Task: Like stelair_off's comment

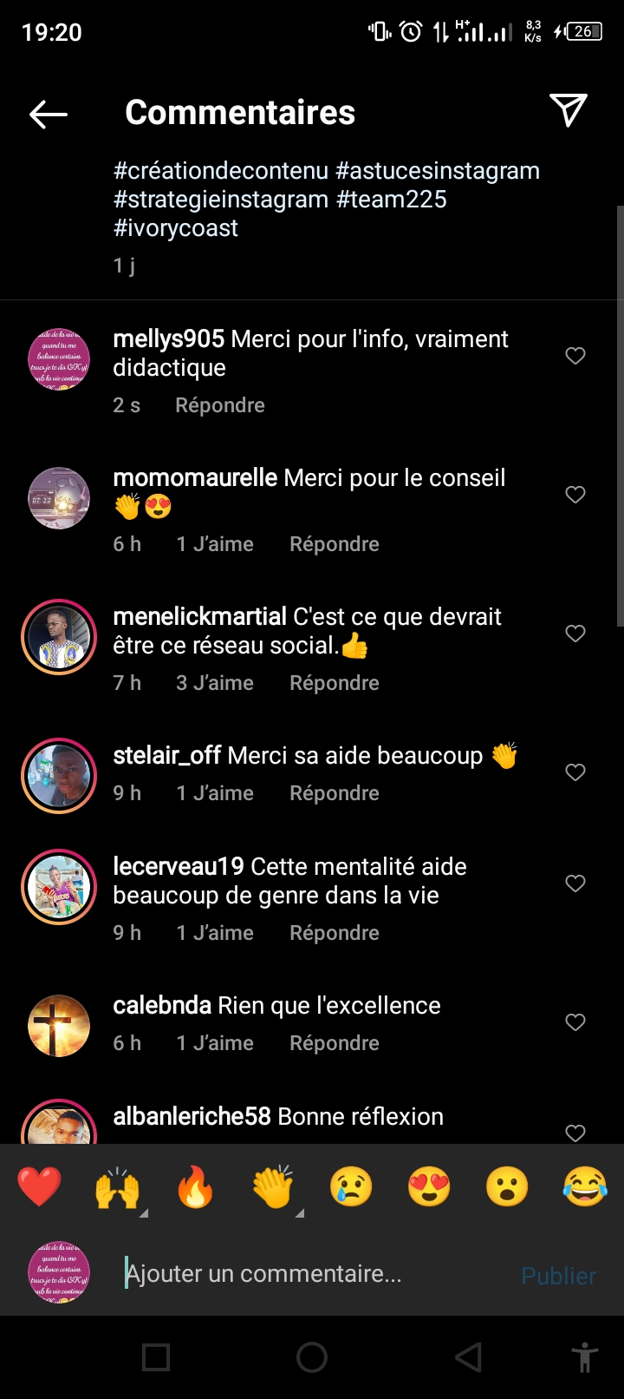Action: pos(575,772)
